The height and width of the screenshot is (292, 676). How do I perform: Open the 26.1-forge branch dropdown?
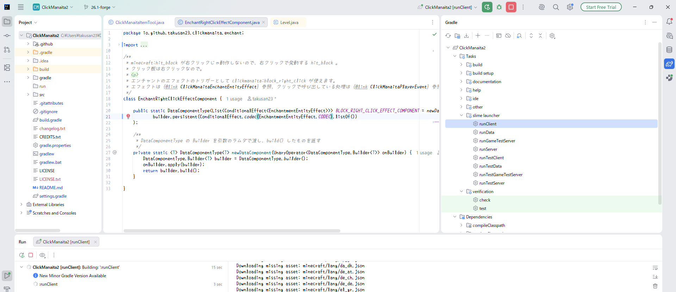(x=100, y=7)
